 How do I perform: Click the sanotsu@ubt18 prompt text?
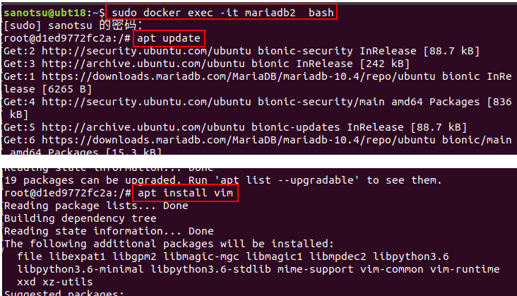[44, 13]
